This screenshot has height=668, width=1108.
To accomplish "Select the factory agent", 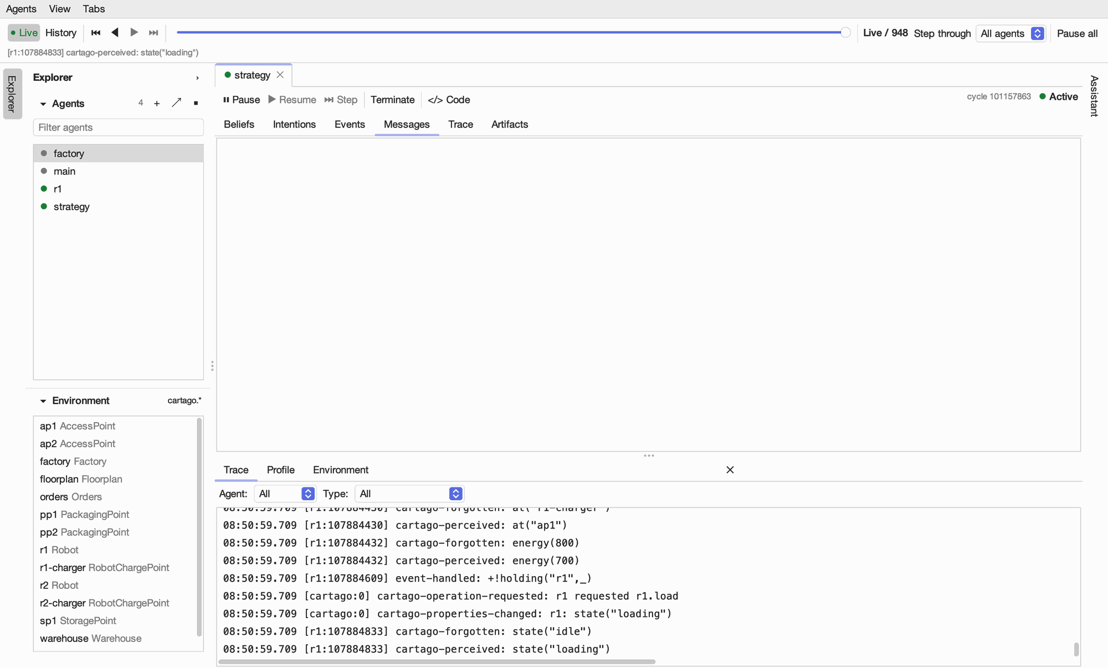I will click(x=119, y=153).
